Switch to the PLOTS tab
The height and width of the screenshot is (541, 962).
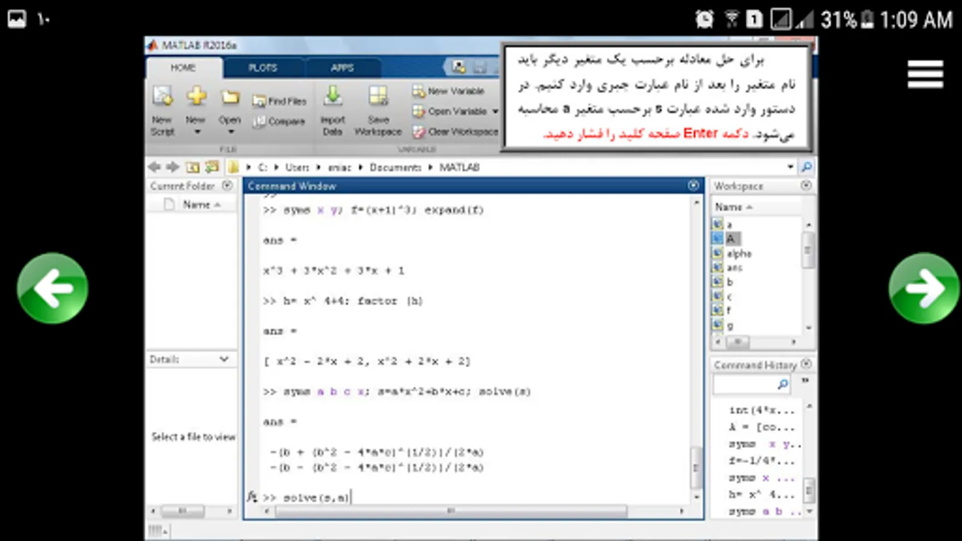point(263,68)
